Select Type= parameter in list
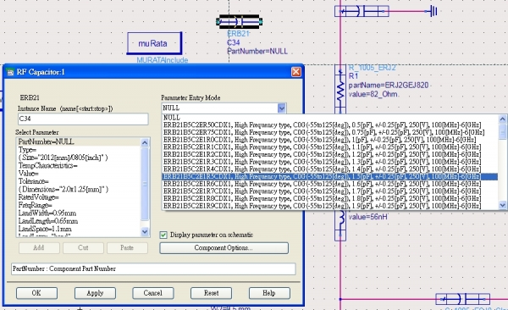This screenshot has width=508, height=310. 79,150
